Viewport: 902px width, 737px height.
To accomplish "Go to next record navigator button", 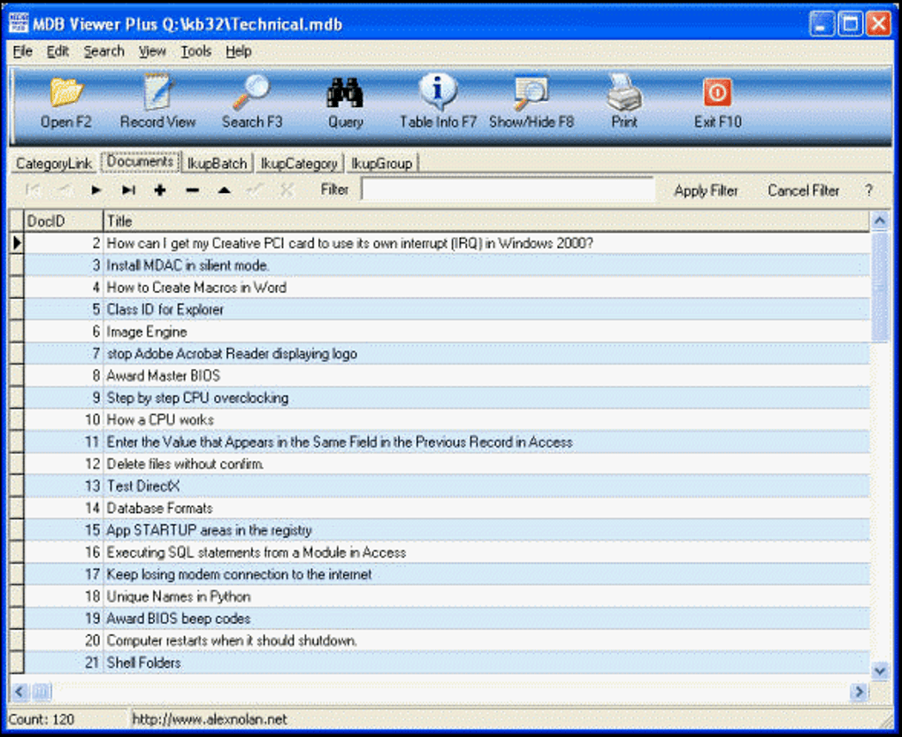I will 96,190.
